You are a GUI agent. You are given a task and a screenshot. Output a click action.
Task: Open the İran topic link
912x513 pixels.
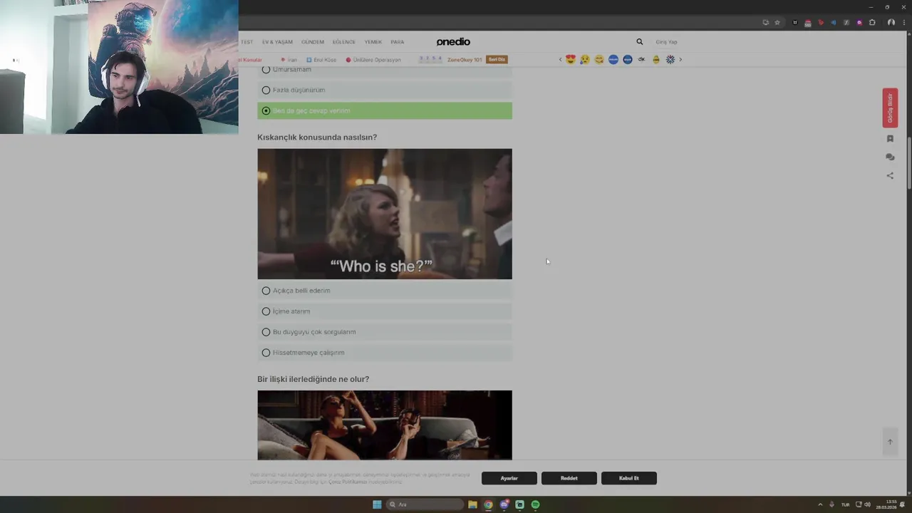click(x=289, y=60)
